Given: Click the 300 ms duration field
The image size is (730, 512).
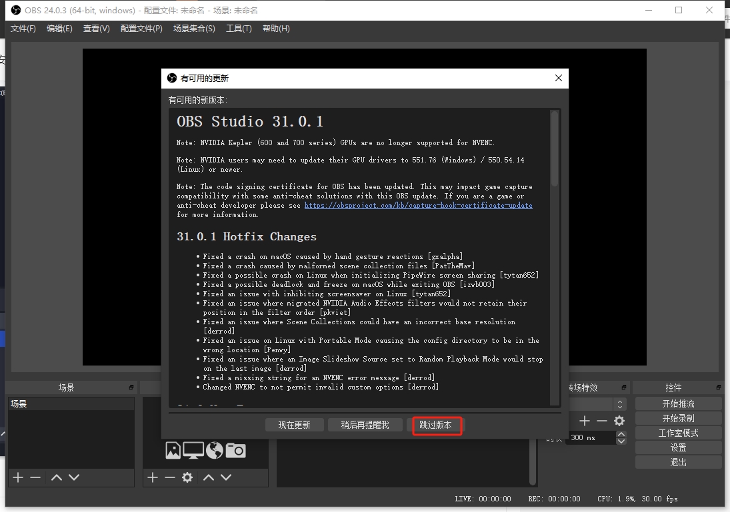Looking at the screenshot, I should pos(590,437).
